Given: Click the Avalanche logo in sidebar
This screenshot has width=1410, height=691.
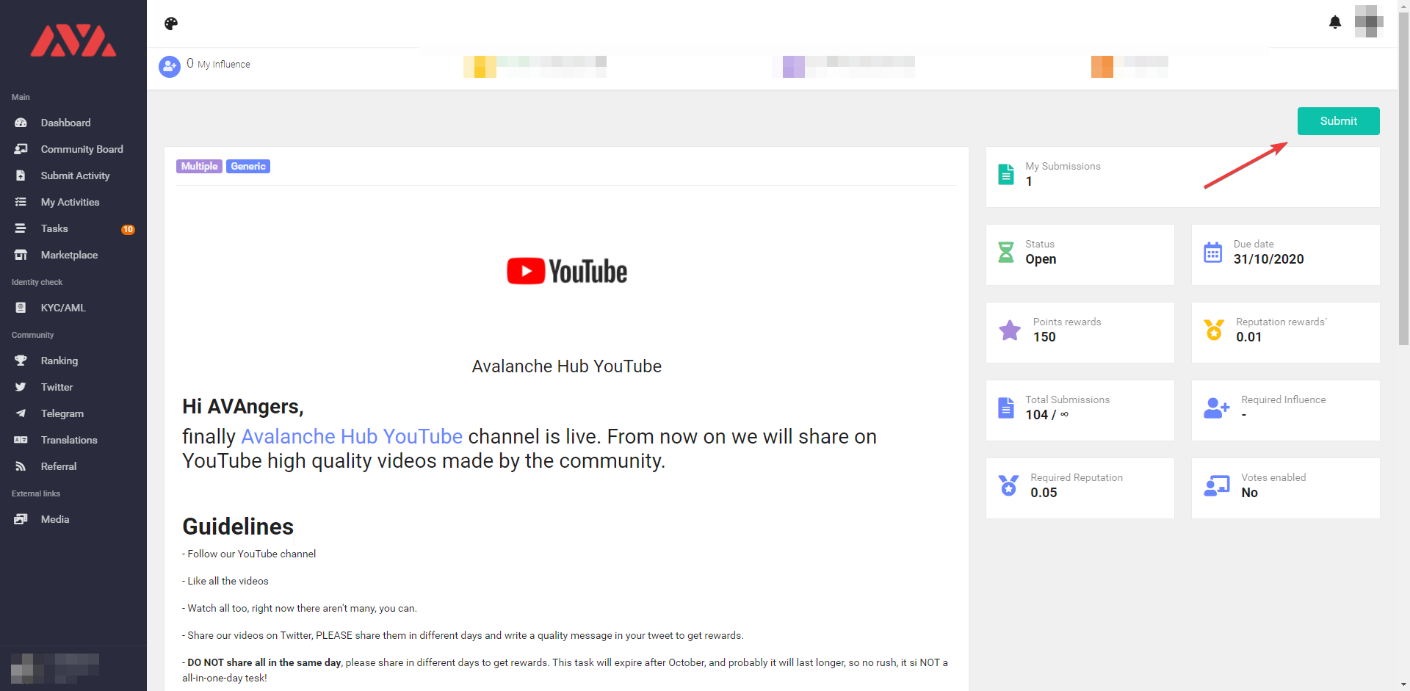Looking at the screenshot, I should [73, 41].
